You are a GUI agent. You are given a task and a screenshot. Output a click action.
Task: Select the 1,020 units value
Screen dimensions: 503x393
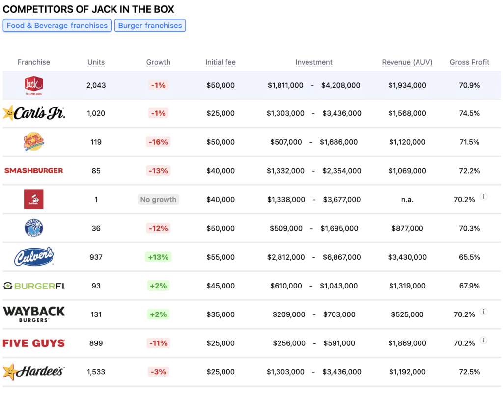(x=96, y=113)
